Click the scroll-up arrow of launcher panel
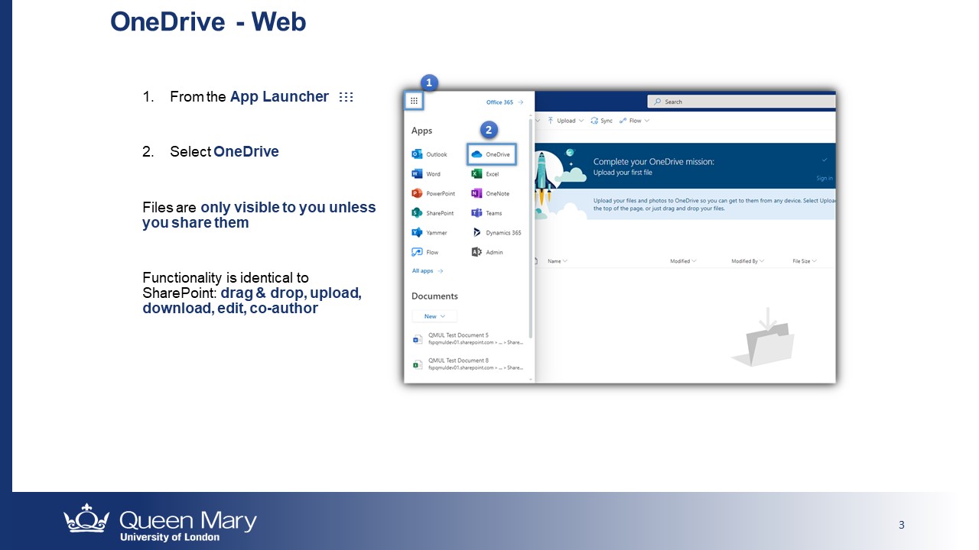The width and height of the screenshot is (979, 550). pyautogui.click(x=532, y=115)
